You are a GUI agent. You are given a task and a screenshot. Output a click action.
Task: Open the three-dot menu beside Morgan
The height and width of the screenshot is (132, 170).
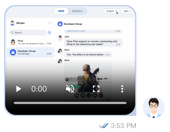50,23
